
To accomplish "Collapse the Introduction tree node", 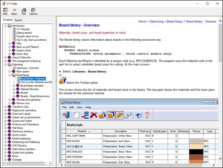I will point(5,26).
